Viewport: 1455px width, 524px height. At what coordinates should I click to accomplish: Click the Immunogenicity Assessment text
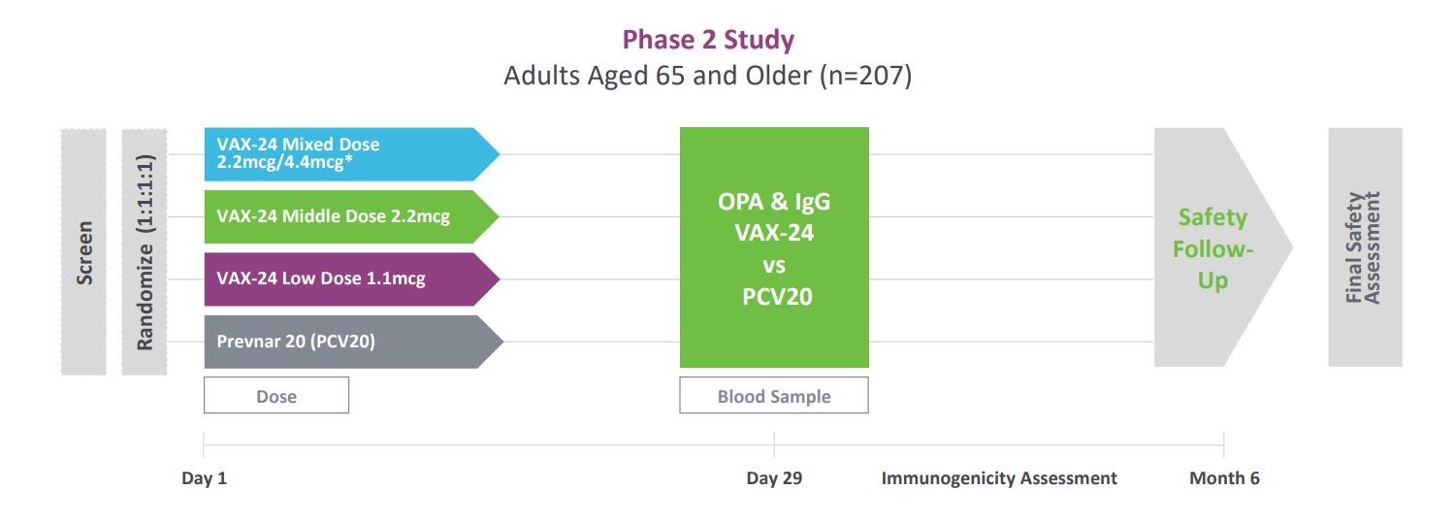pyautogui.click(x=999, y=478)
